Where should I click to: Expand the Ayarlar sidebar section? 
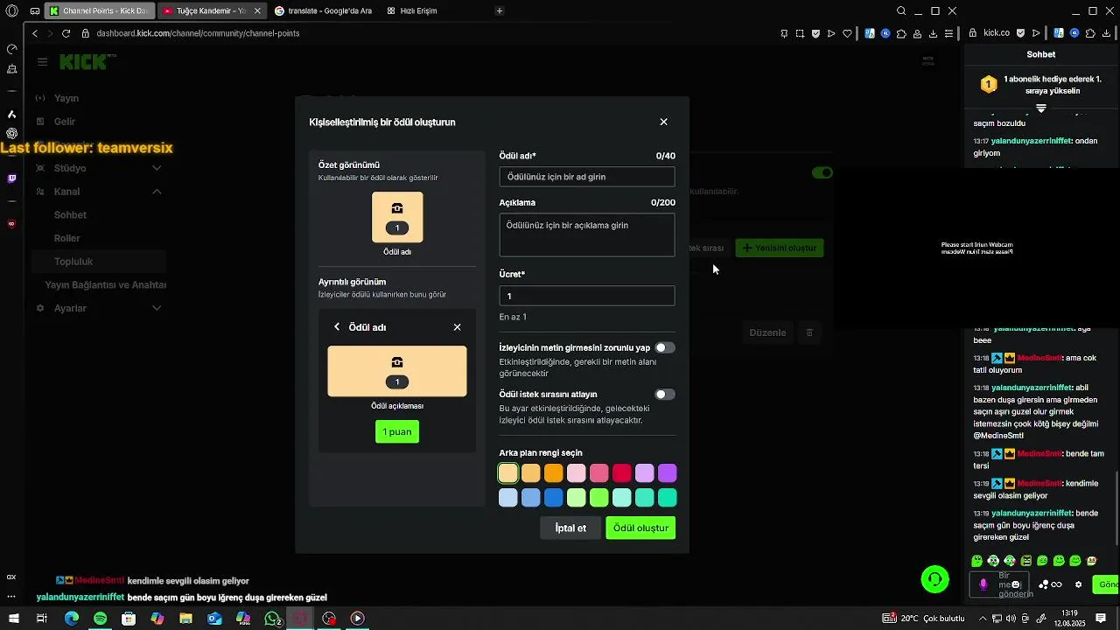point(157,308)
